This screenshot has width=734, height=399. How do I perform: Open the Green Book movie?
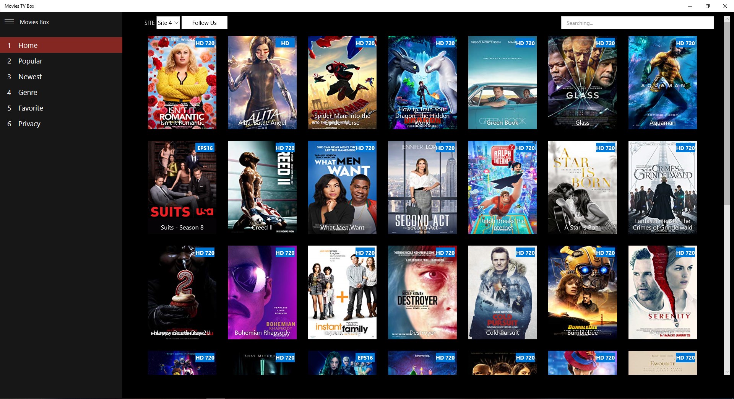point(502,83)
